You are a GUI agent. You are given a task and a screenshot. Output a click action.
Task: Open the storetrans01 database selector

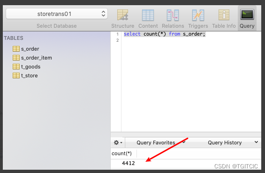pyautogui.click(x=57, y=14)
